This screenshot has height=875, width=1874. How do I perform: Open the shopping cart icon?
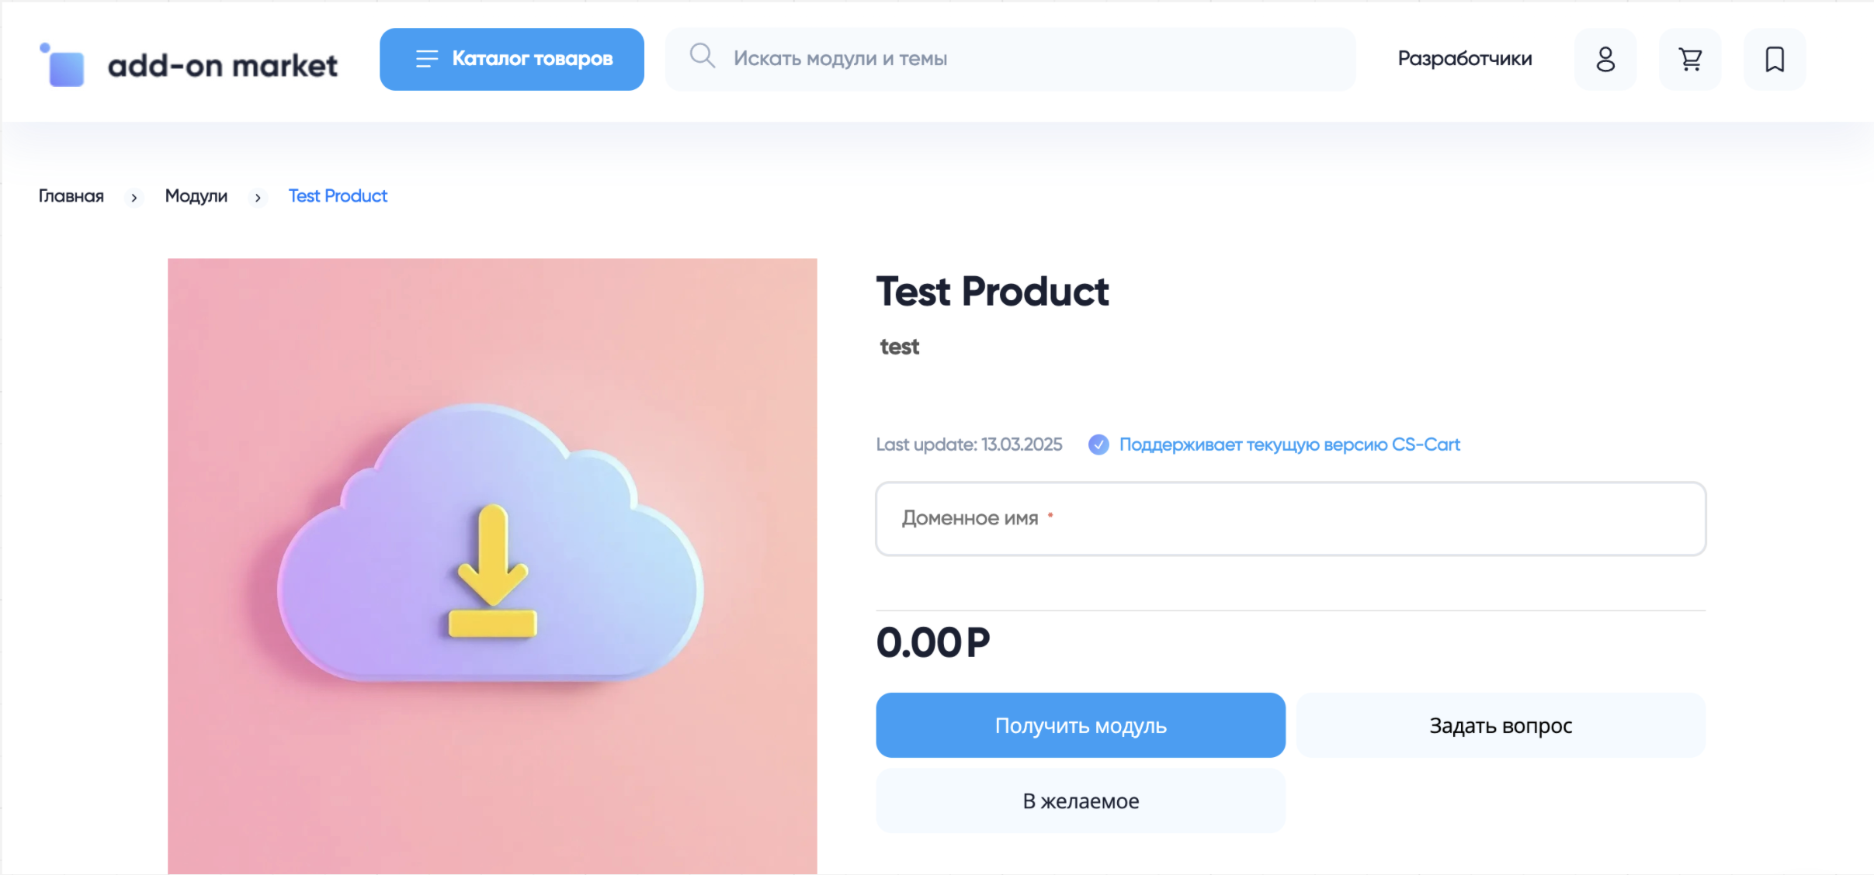tap(1690, 59)
